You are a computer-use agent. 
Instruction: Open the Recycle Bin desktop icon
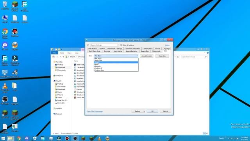5,5
